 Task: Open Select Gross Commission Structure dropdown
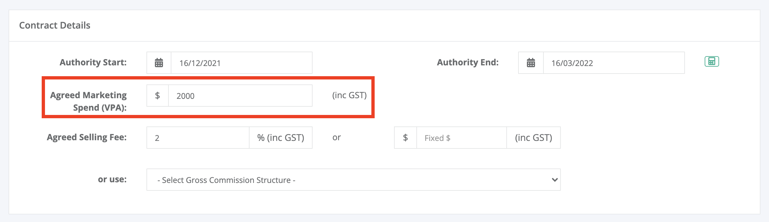(x=354, y=180)
